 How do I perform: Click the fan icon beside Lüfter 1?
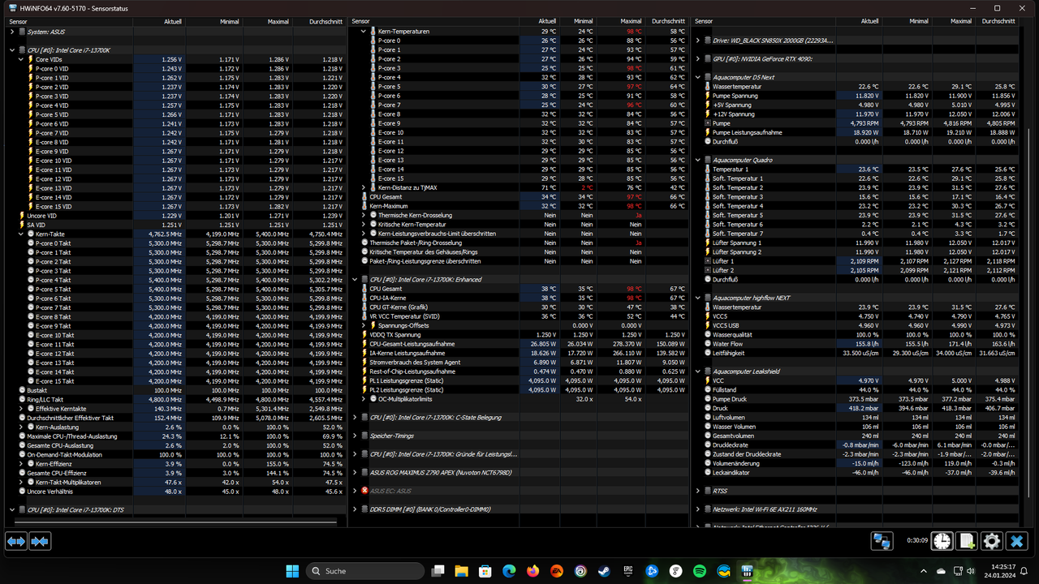tap(708, 261)
